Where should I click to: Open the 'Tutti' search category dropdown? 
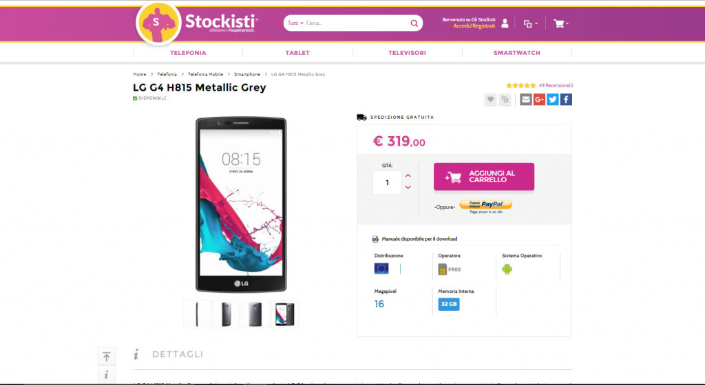tap(295, 23)
